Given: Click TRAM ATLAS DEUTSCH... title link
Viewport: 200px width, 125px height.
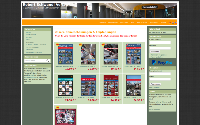Looking at the screenshot, I should point(65,98).
